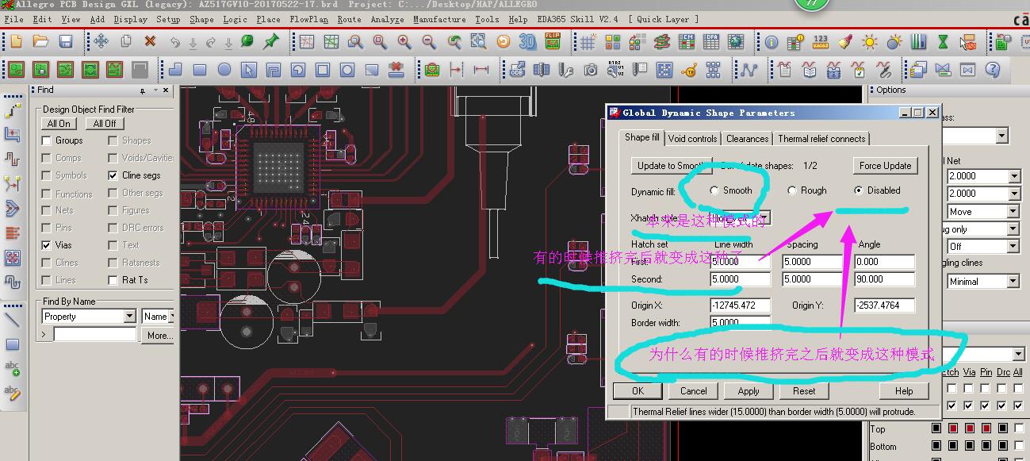The width and height of the screenshot is (1030, 461).
Task: Click the shape select arrow icon
Action: click(249, 70)
